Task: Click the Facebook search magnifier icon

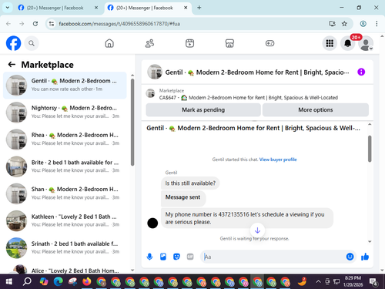Action: (32, 43)
